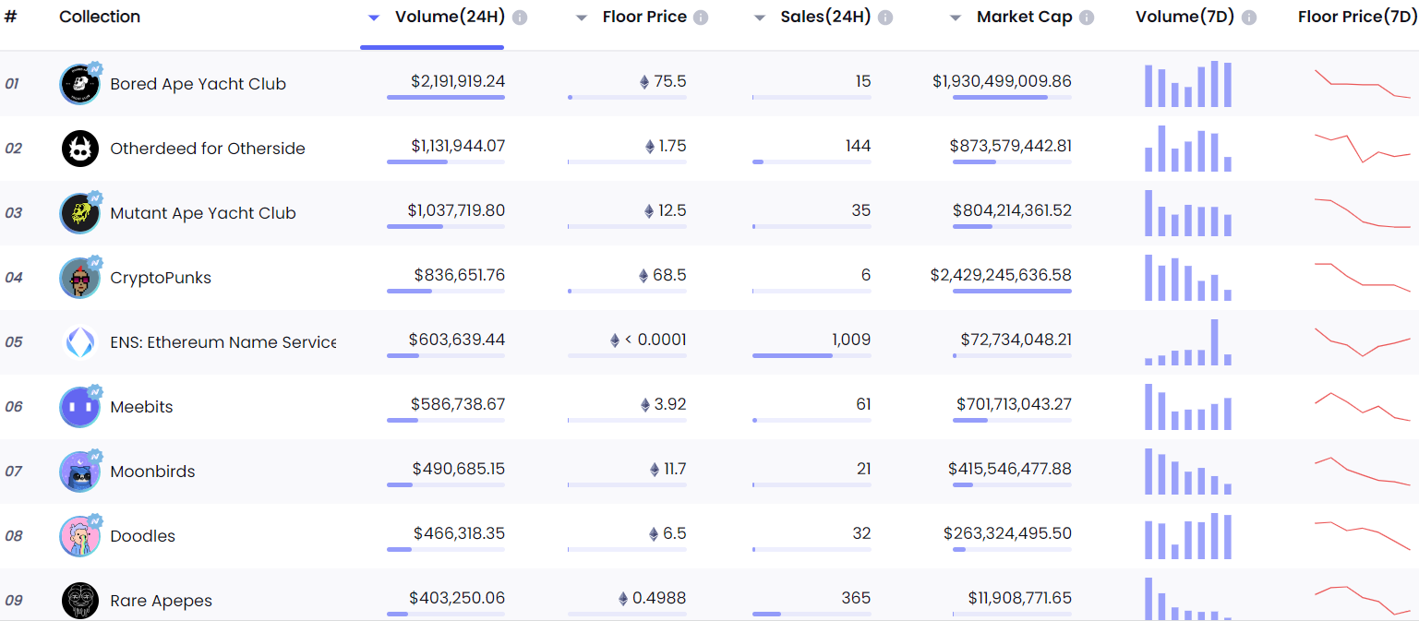Click the Meebits avatar icon
The image size is (1419, 621).
click(x=80, y=407)
